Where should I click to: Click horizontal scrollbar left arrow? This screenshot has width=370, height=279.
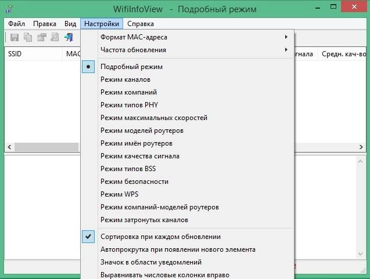click(x=9, y=147)
